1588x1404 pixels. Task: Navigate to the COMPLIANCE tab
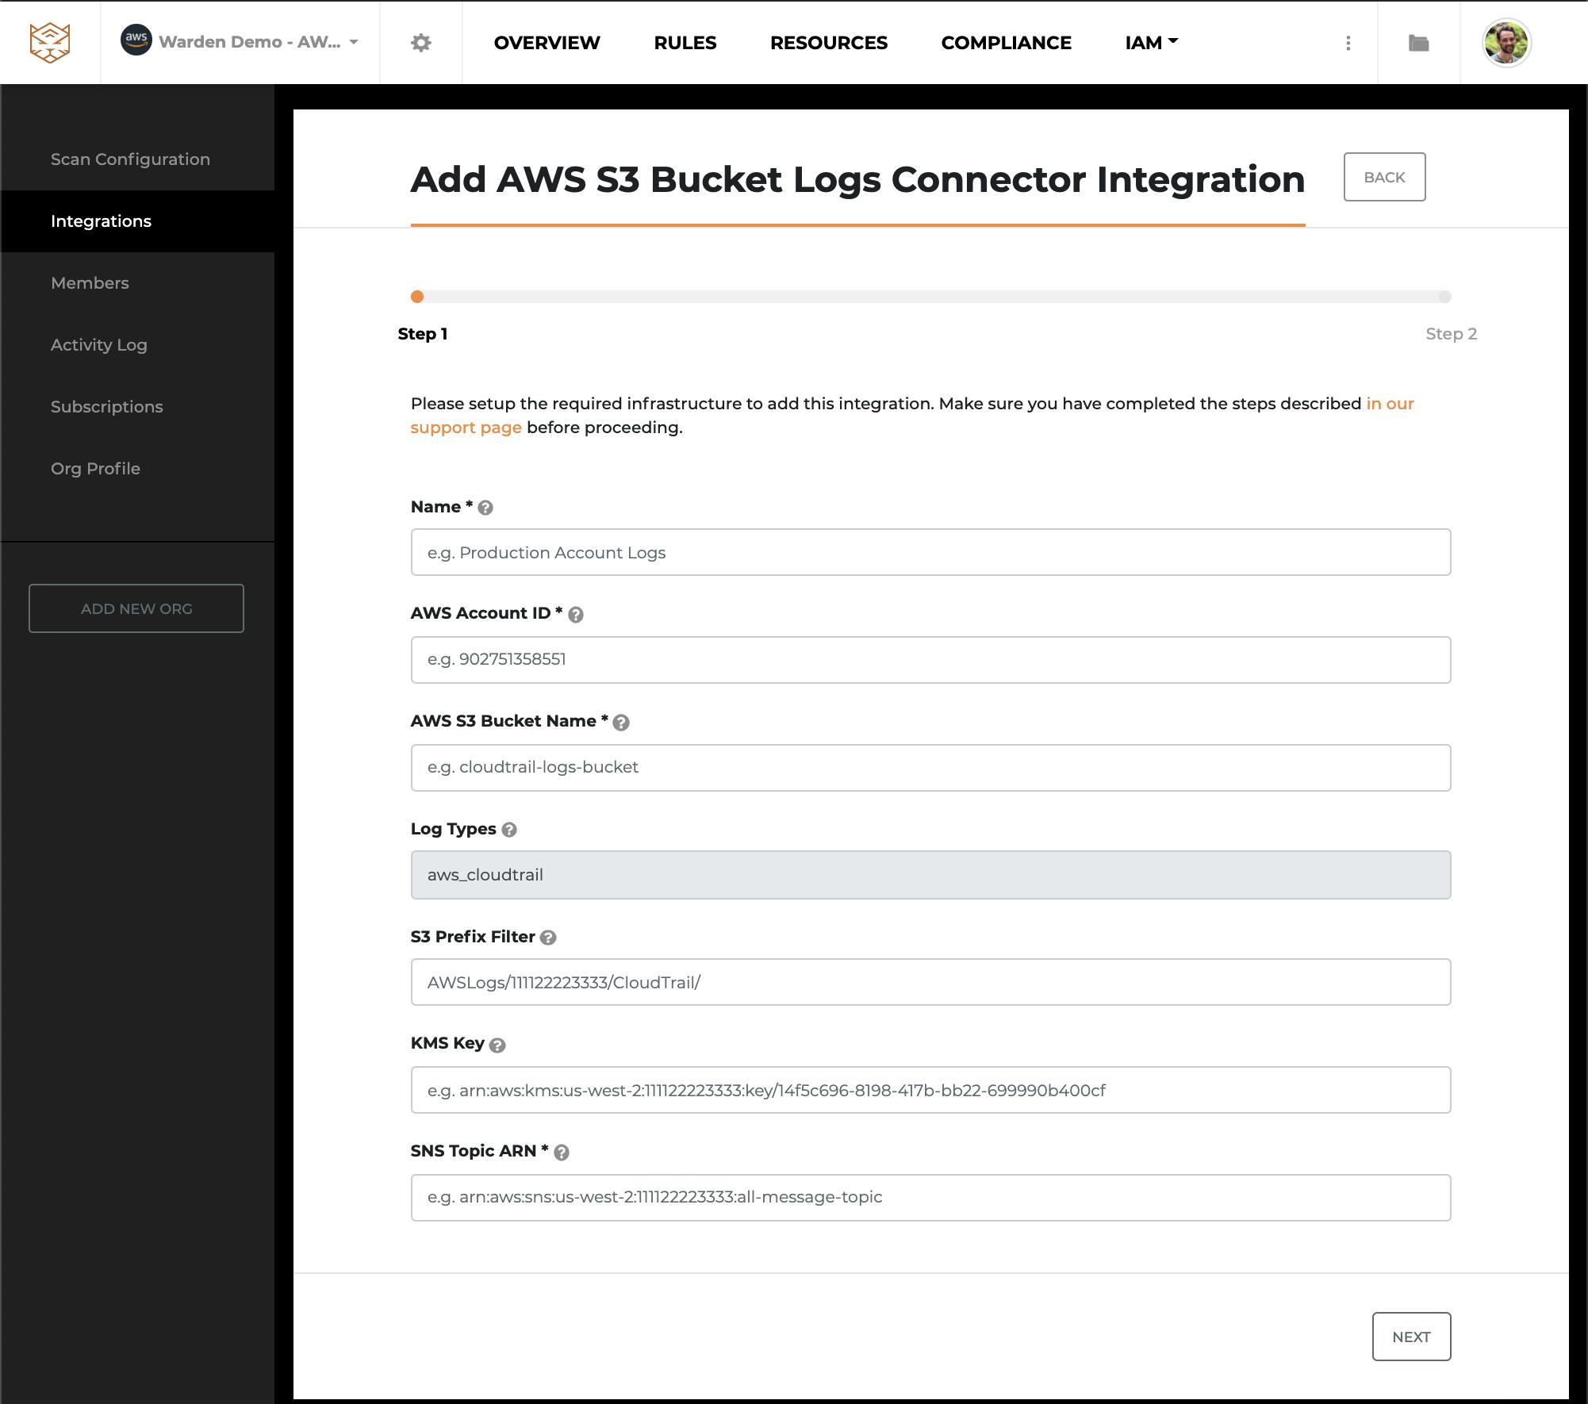point(1008,42)
